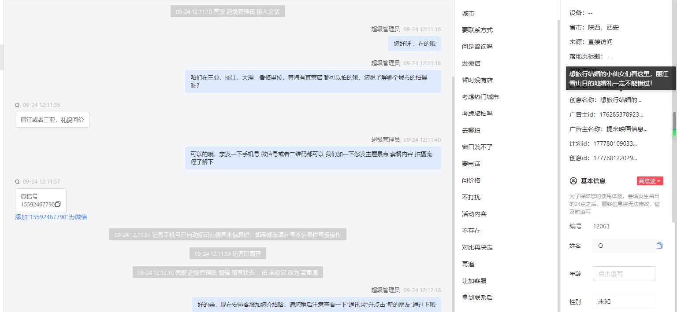Choose the 要电话 quick reply
677x312 pixels.
[x=471, y=164]
